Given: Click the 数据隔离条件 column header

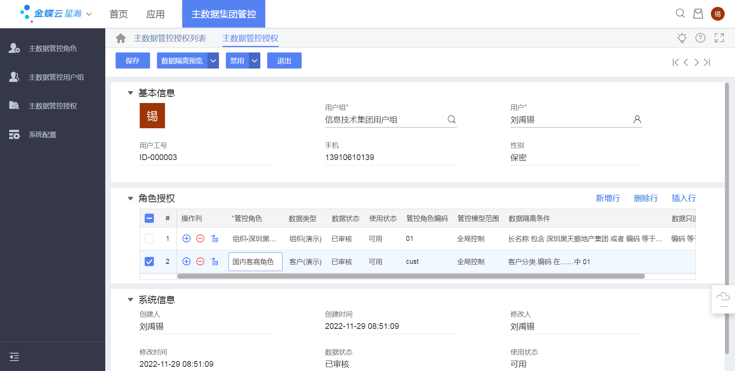Looking at the screenshot, I should [529, 218].
